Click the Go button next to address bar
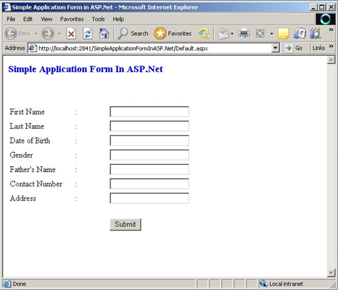Screen dimensions: 338x290 coord(293,48)
